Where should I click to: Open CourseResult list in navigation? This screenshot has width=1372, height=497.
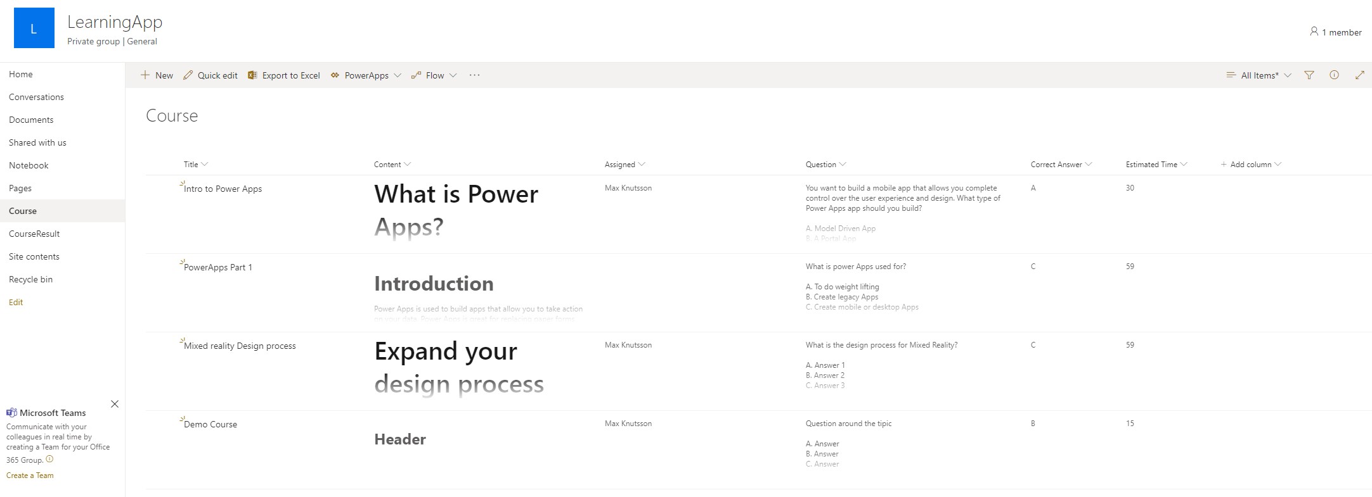point(34,234)
